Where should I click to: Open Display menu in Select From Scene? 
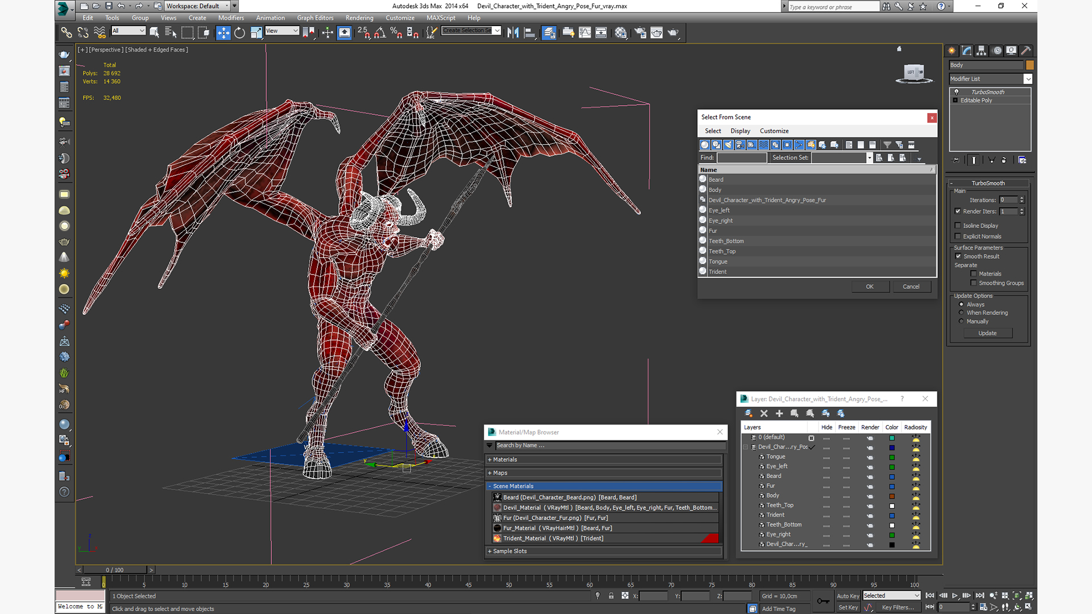[740, 131]
